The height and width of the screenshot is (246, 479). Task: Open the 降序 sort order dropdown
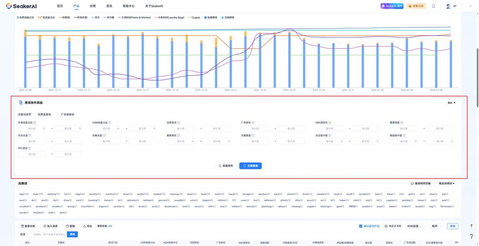(437, 226)
